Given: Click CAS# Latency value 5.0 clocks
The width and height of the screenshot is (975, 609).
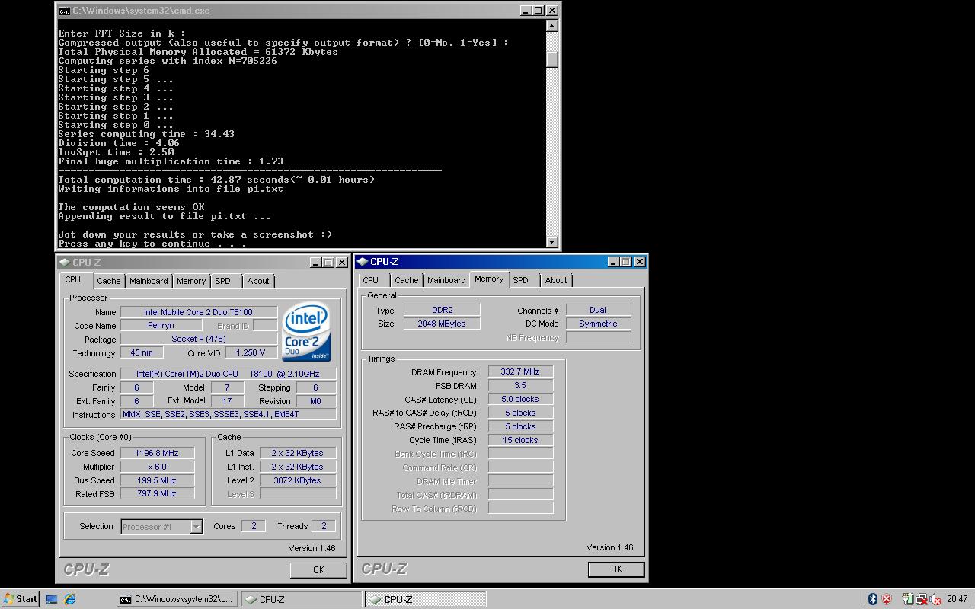Looking at the screenshot, I should point(520,399).
